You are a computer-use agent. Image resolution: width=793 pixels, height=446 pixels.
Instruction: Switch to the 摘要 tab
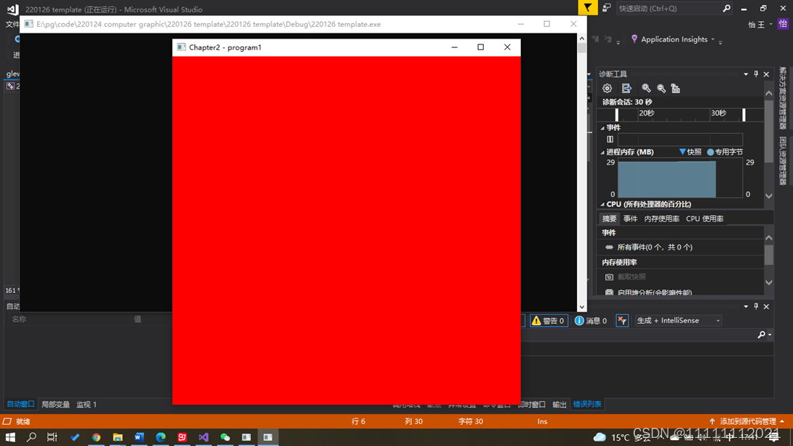click(610, 219)
